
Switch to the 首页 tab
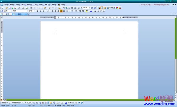pyautogui.click(x=7, y=14)
